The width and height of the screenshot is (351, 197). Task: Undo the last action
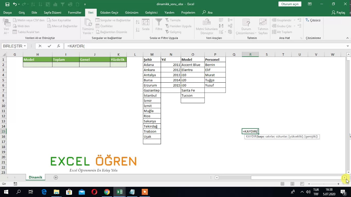point(15,4)
